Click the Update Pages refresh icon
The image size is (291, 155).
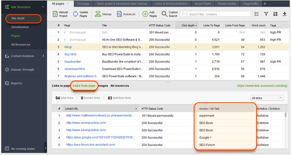[75, 14]
